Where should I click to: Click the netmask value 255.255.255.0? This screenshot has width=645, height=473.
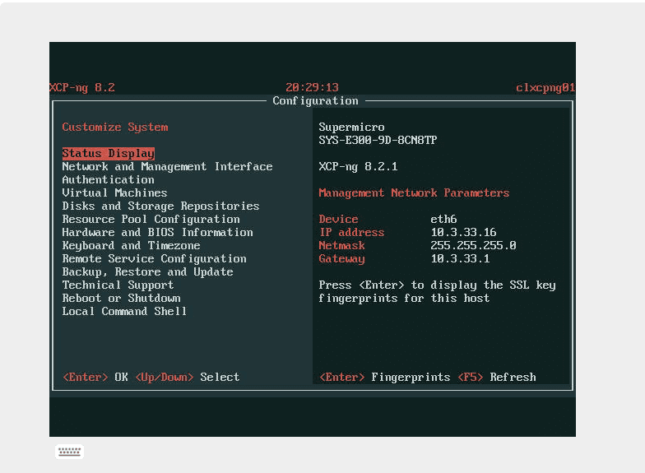click(x=474, y=245)
